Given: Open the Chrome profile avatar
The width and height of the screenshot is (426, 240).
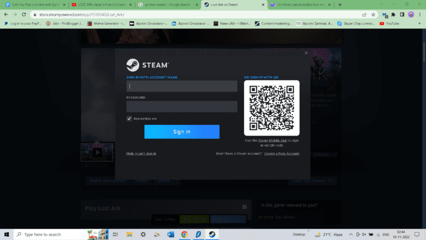Looking at the screenshot, I should coord(411,14).
